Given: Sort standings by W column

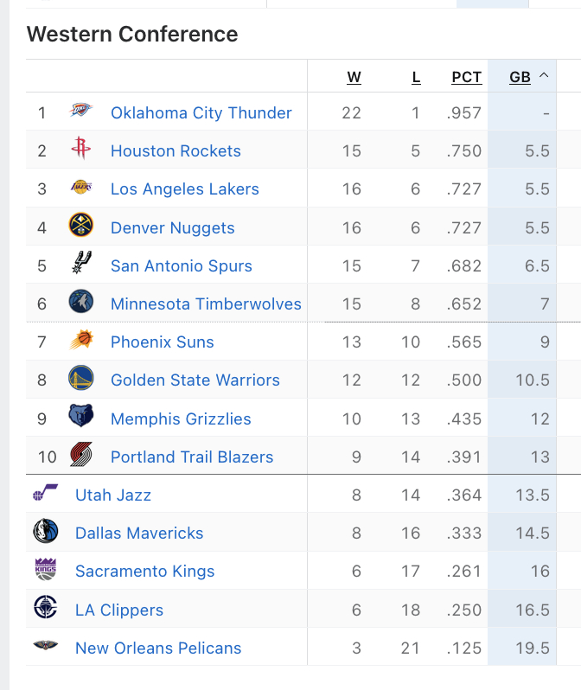Looking at the screenshot, I should click(354, 77).
